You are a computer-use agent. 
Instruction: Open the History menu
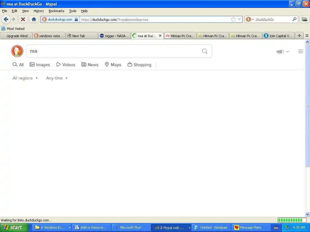(39, 11)
